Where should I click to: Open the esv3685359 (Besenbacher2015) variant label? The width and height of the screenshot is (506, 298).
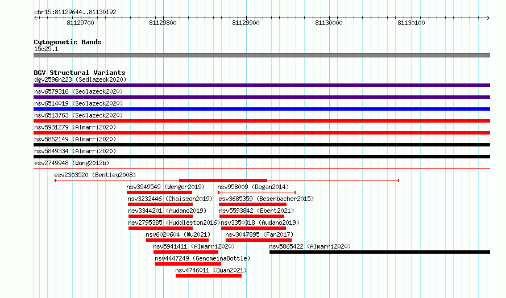(266, 199)
